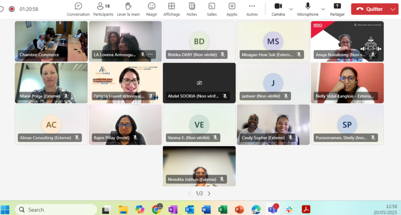This screenshot has height=215, width=401.
Task: Open the Applis apps panel
Action: [x=232, y=9]
